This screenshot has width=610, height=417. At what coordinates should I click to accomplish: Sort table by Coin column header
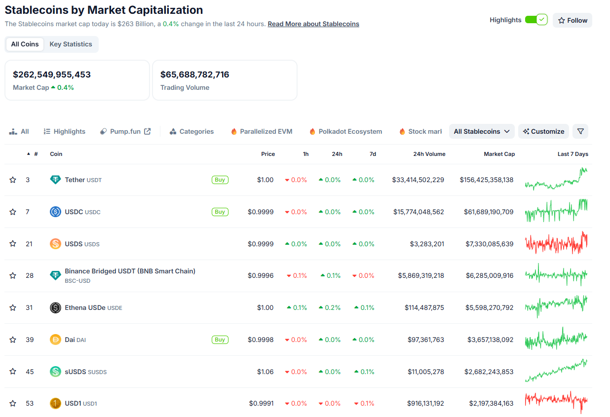pyautogui.click(x=56, y=154)
